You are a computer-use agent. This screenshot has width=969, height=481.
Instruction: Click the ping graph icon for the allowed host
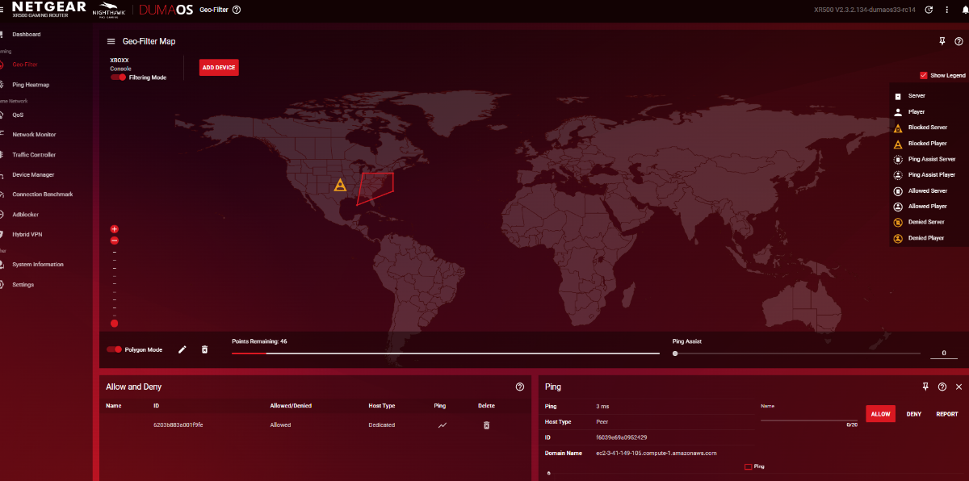(442, 425)
